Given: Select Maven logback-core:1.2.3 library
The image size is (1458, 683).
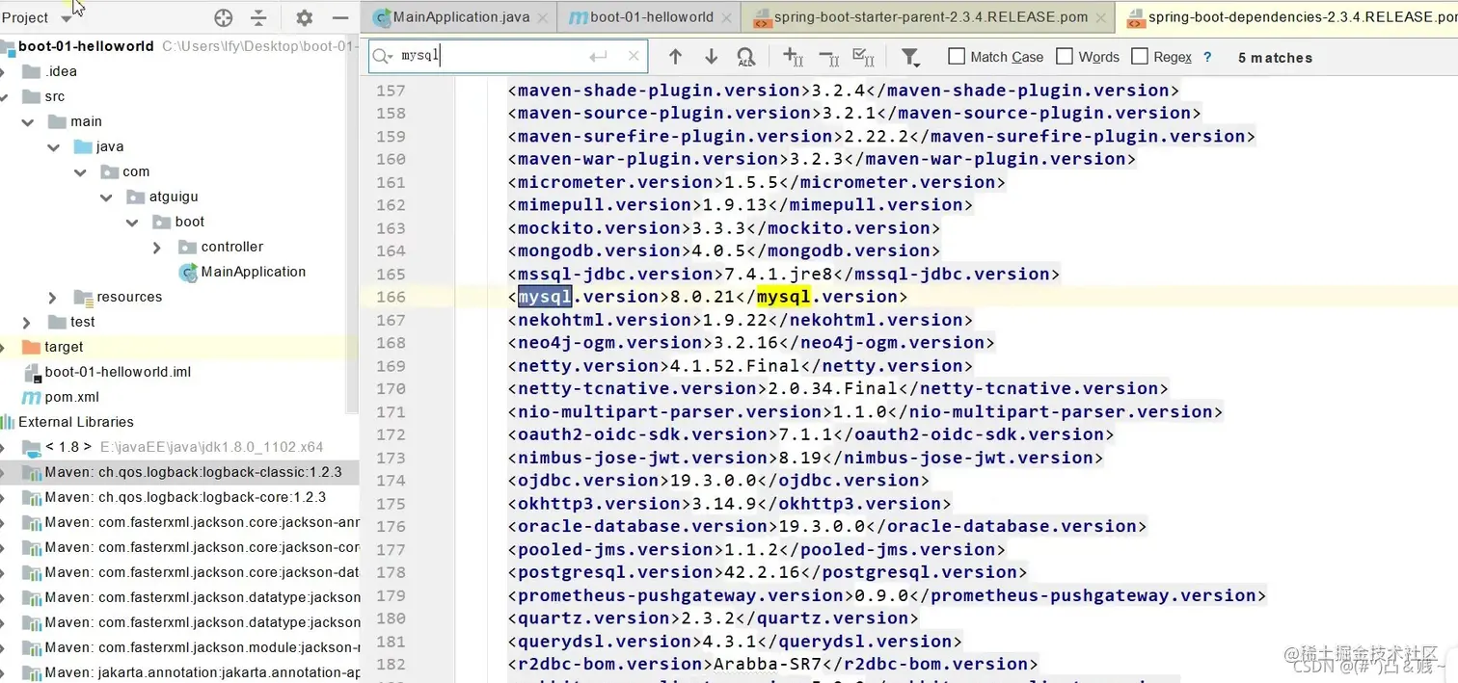Looking at the screenshot, I should (185, 497).
